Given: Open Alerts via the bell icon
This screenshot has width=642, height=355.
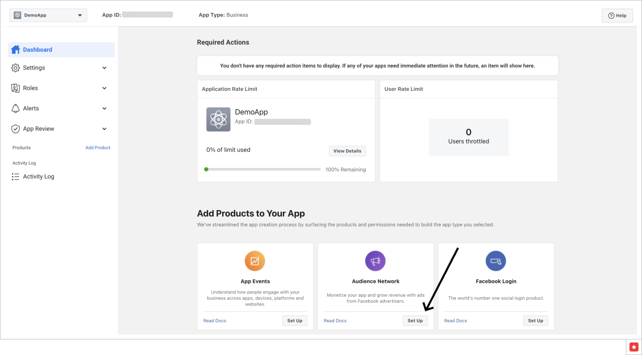Looking at the screenshot, I should (15, 108).
